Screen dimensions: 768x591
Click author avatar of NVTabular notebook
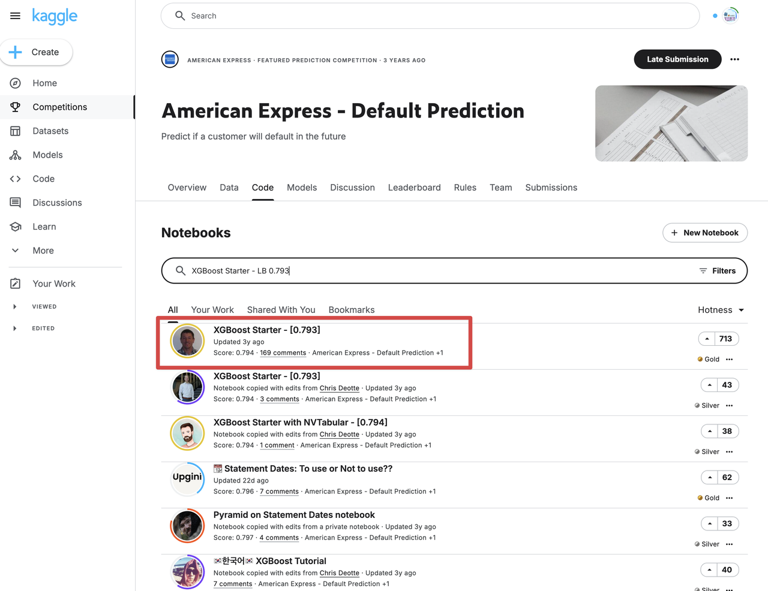click(187, 433)
